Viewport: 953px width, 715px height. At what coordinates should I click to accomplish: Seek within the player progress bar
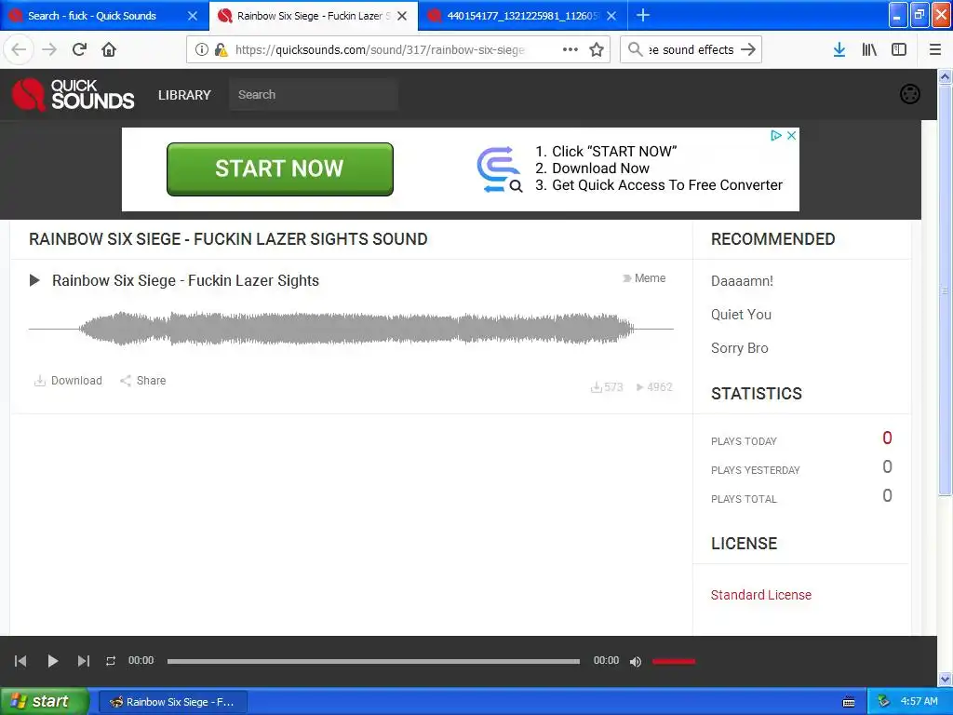[x=373, y=662]
